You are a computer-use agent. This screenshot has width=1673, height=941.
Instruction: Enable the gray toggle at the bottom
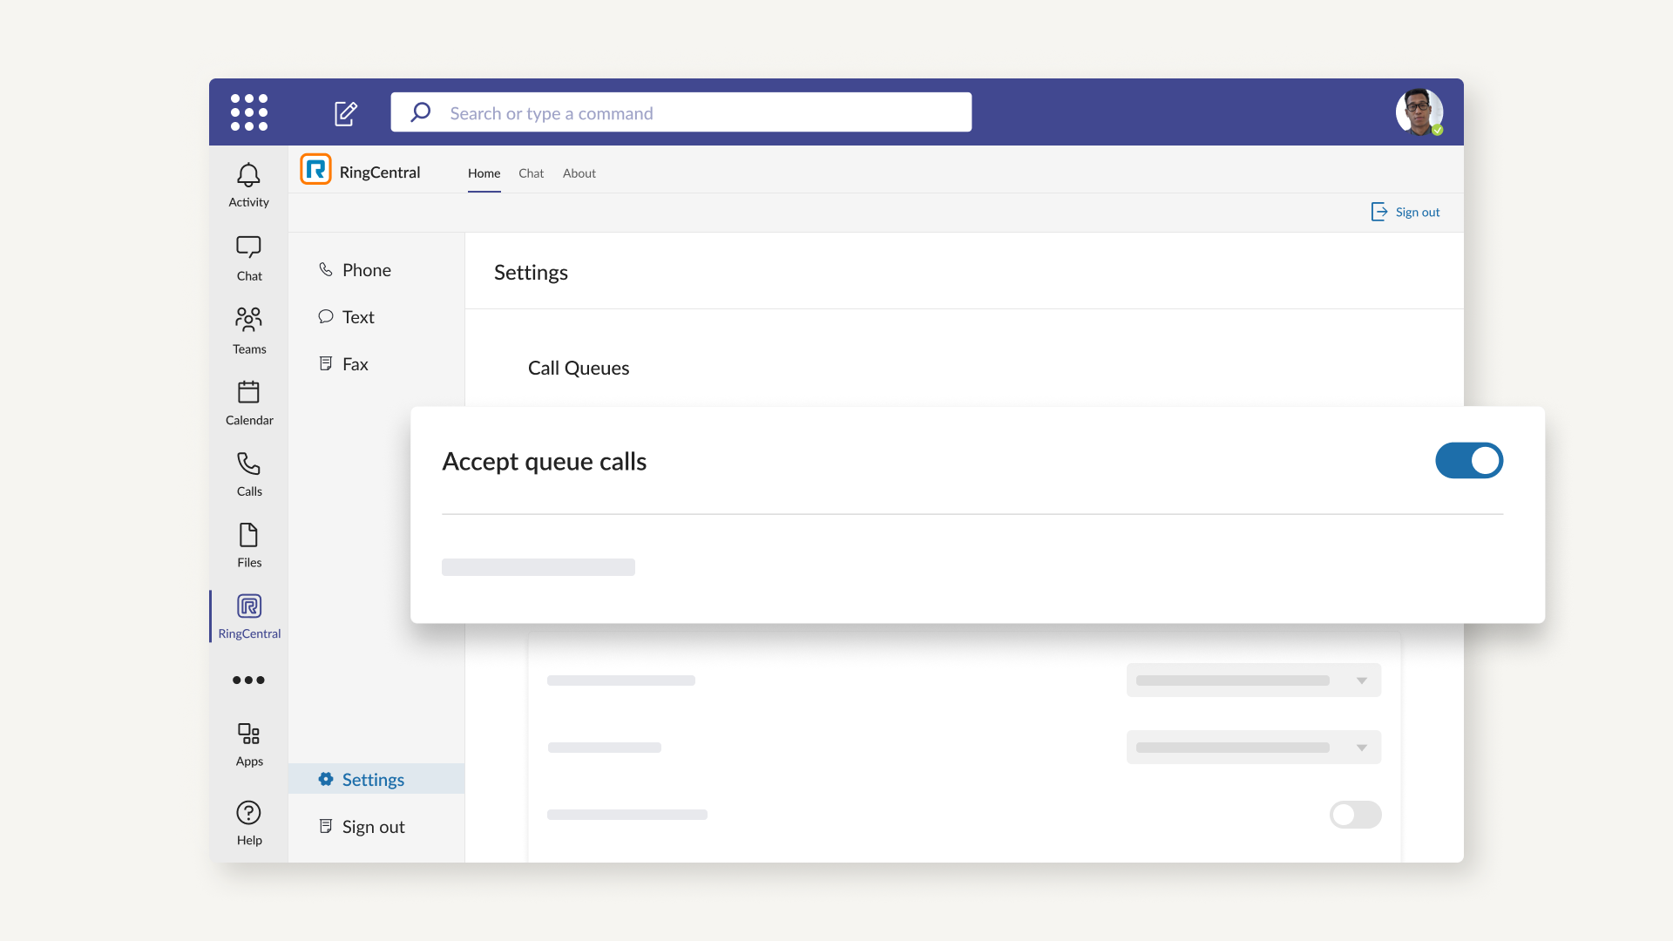click(1355, 815)
